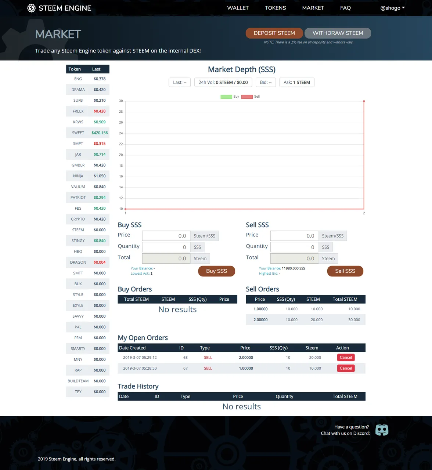Select the VALIUM token row
The image size is (432, 470).
click(88, 187)
